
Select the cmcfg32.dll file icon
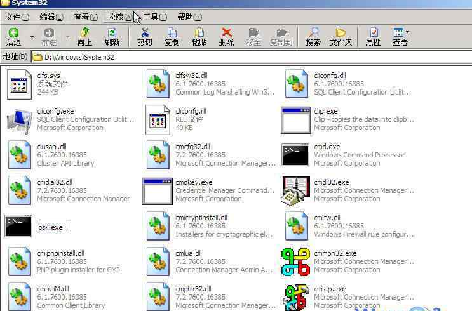158,155
